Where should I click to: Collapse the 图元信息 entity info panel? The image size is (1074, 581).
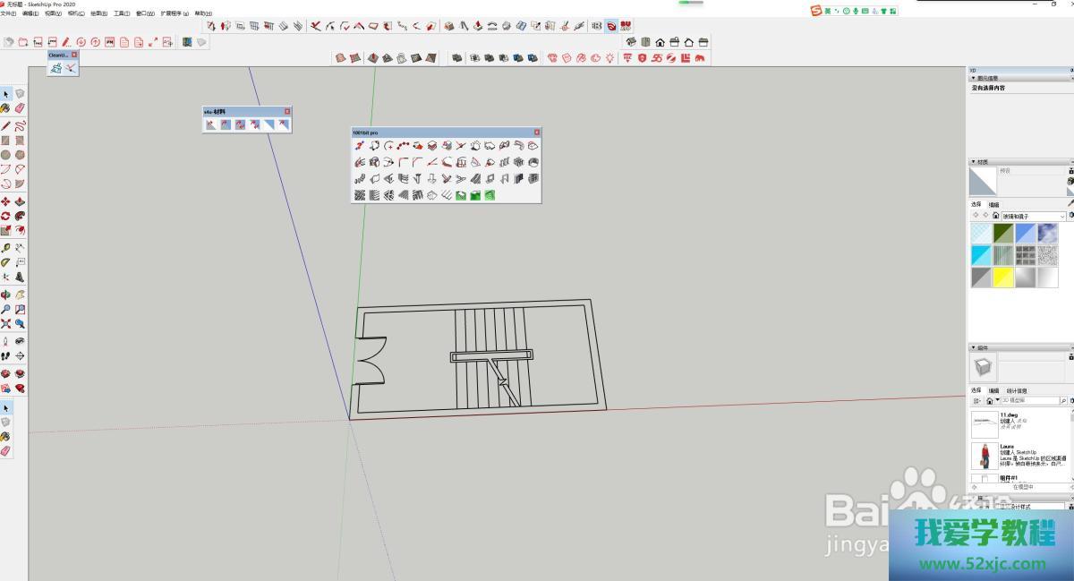[973, 78]
